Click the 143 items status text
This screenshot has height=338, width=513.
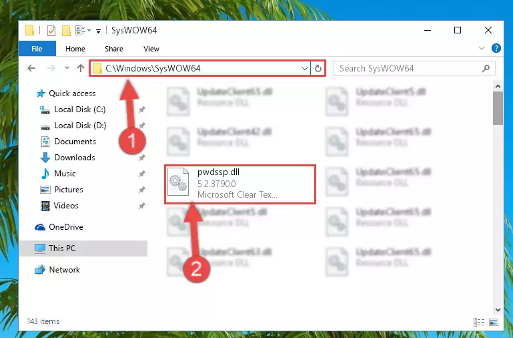(43, 321)
